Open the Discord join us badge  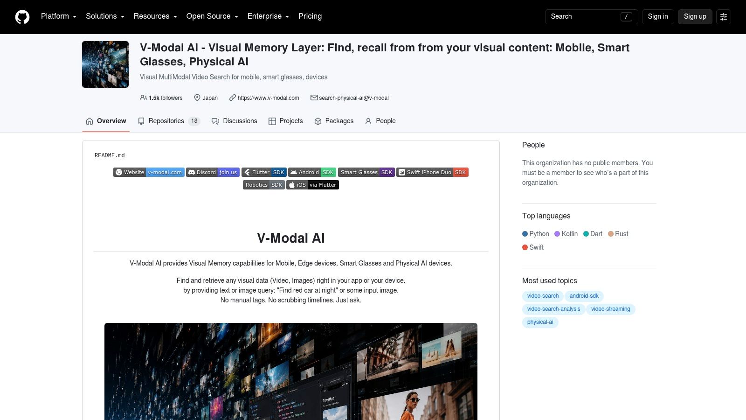click(x=213, y=172)
